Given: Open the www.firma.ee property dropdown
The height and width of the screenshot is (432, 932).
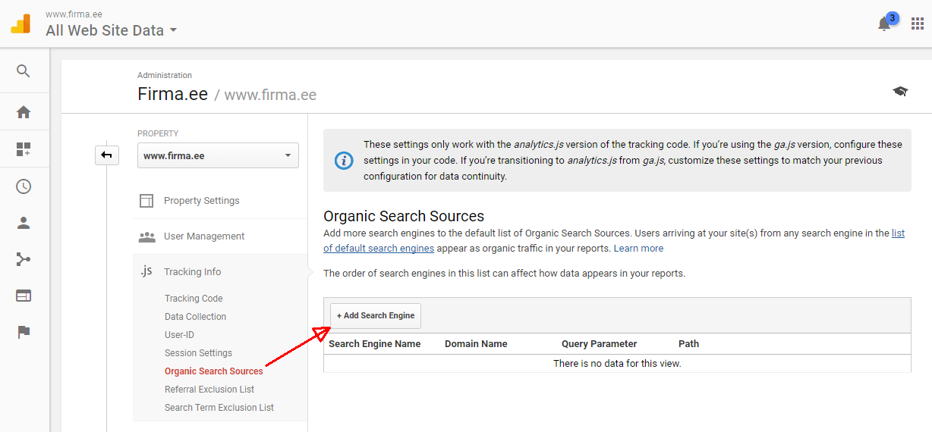Looking at the screenshot, I should [218, 155].
